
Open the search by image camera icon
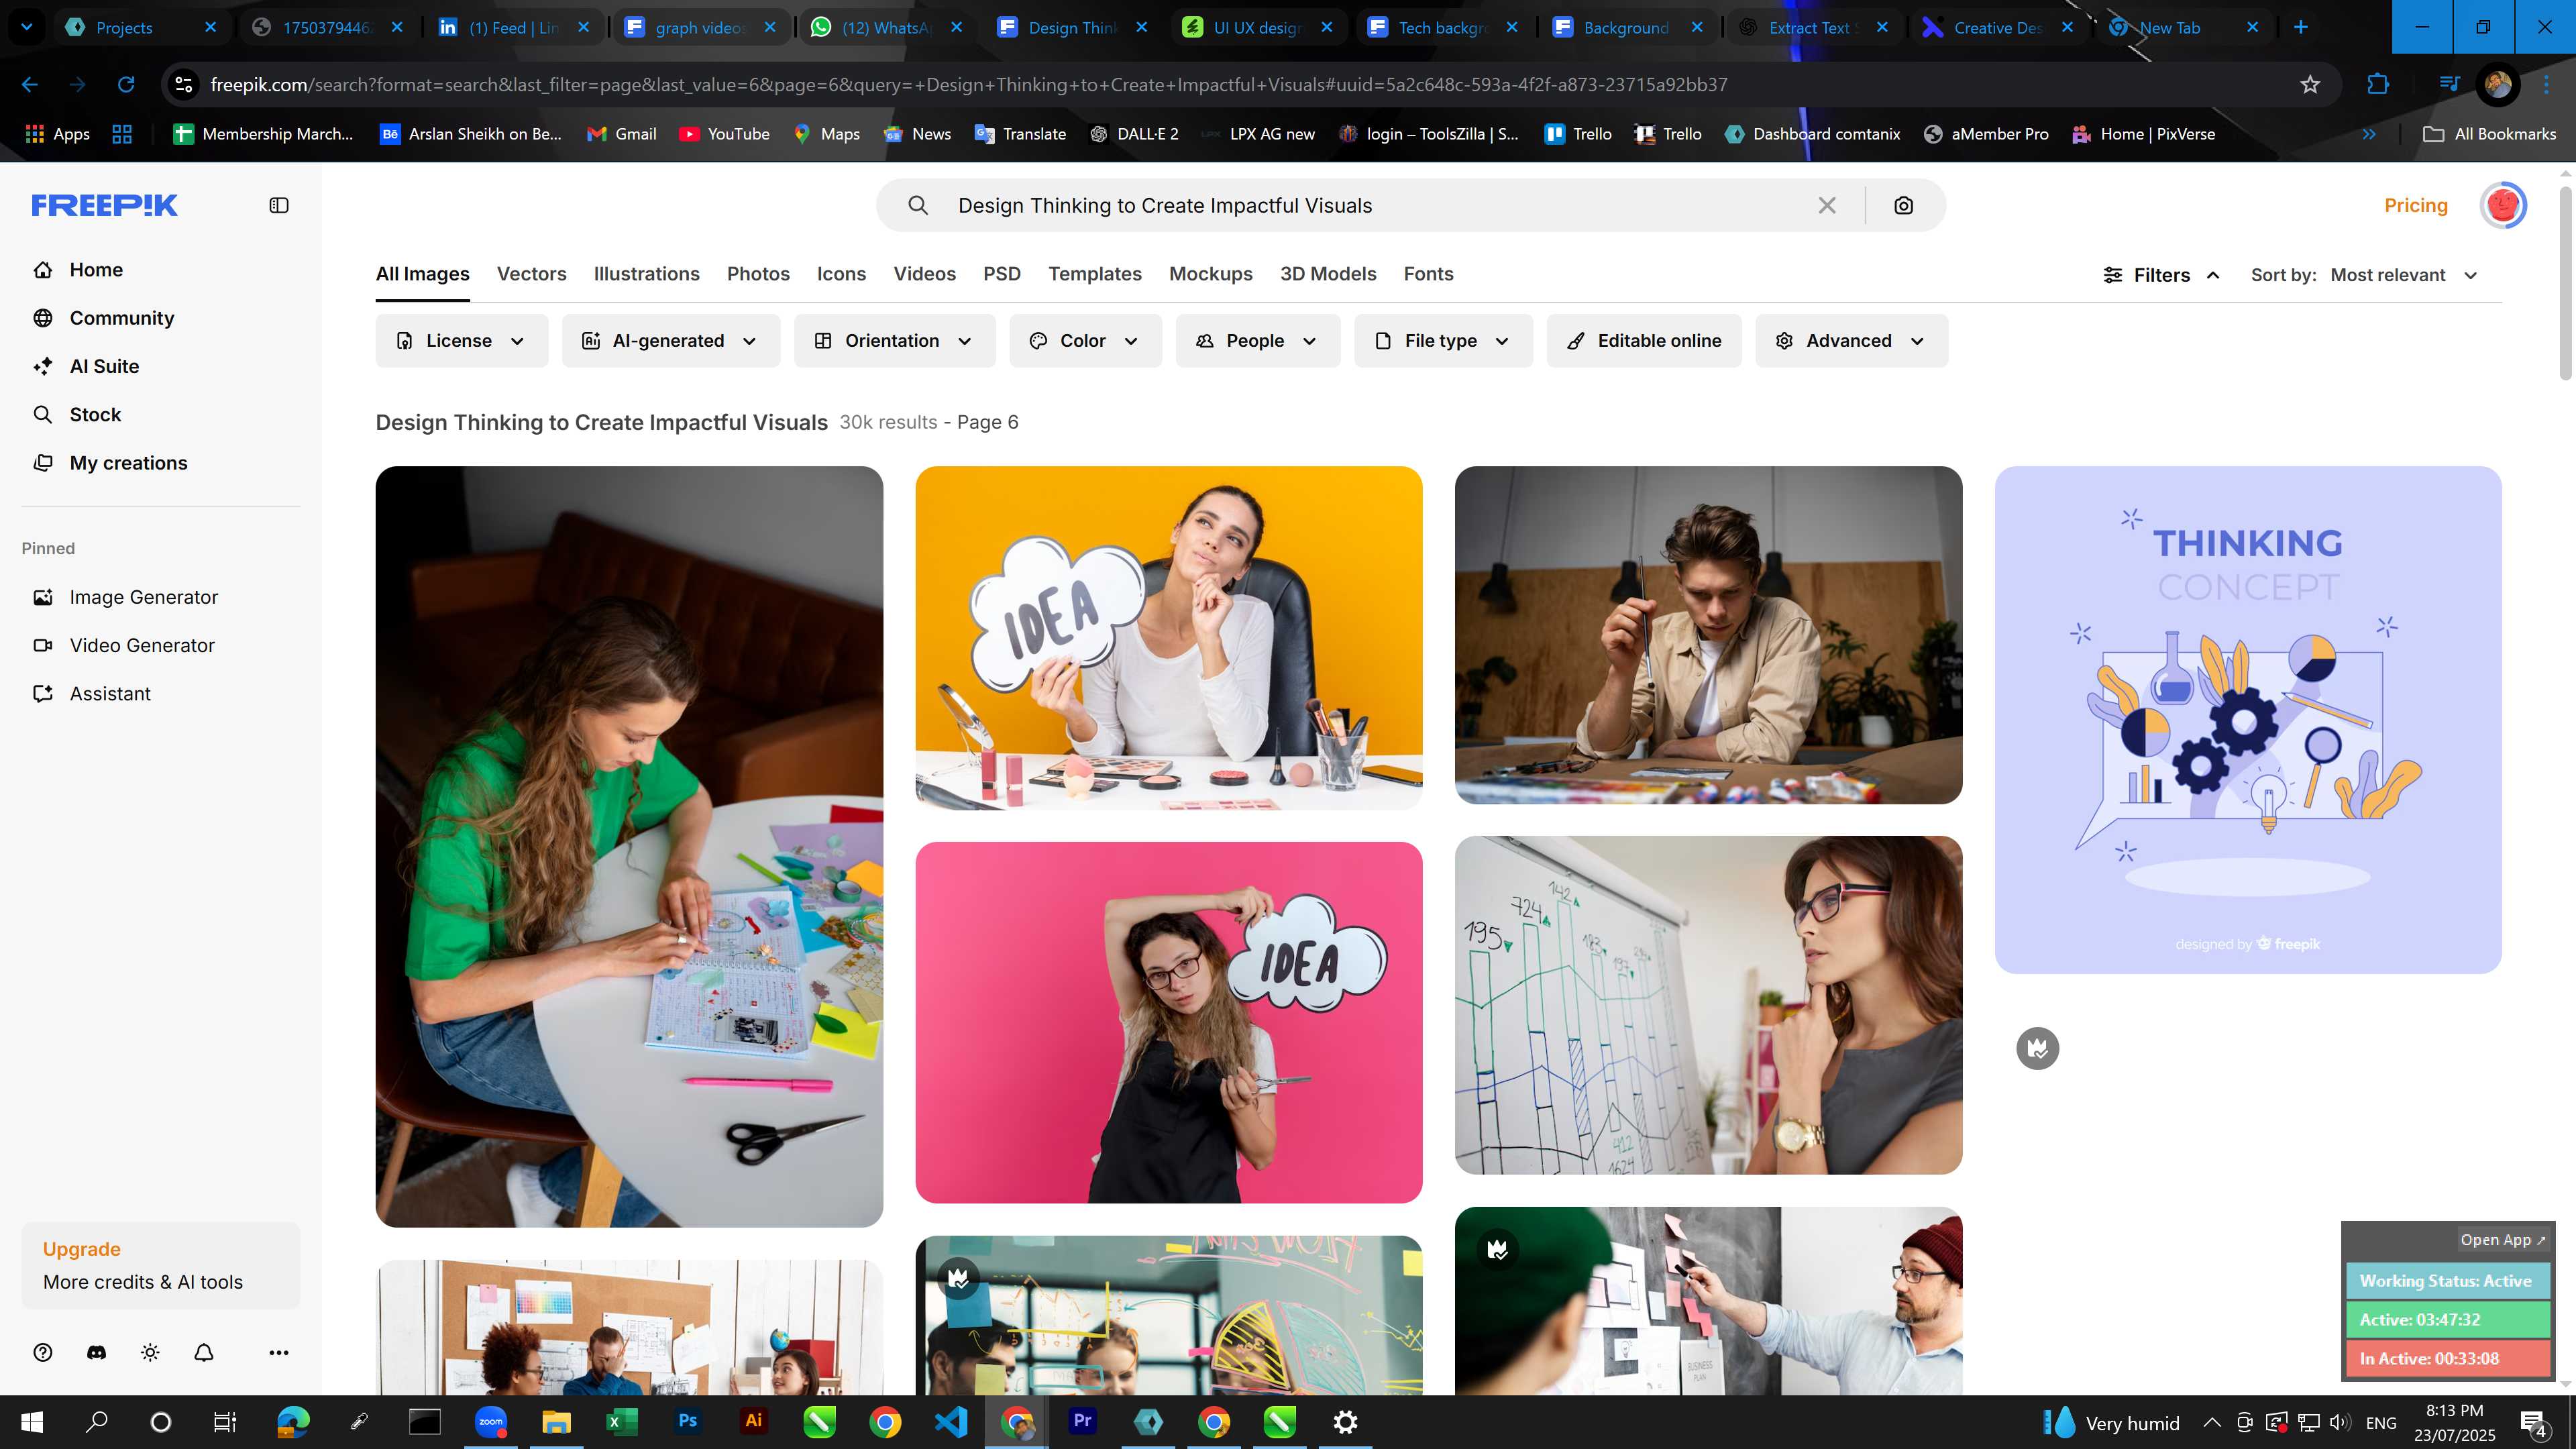[x=1904, y=205]
